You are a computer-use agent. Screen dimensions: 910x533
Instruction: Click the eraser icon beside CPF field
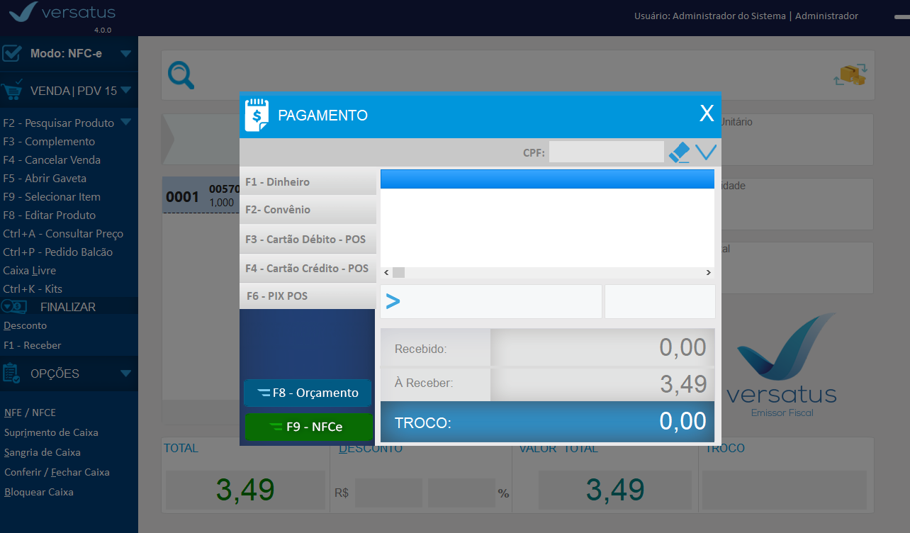tap(679, 152)
